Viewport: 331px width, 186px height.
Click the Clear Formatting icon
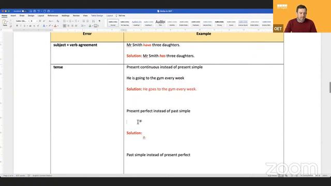tap(57, 21)
